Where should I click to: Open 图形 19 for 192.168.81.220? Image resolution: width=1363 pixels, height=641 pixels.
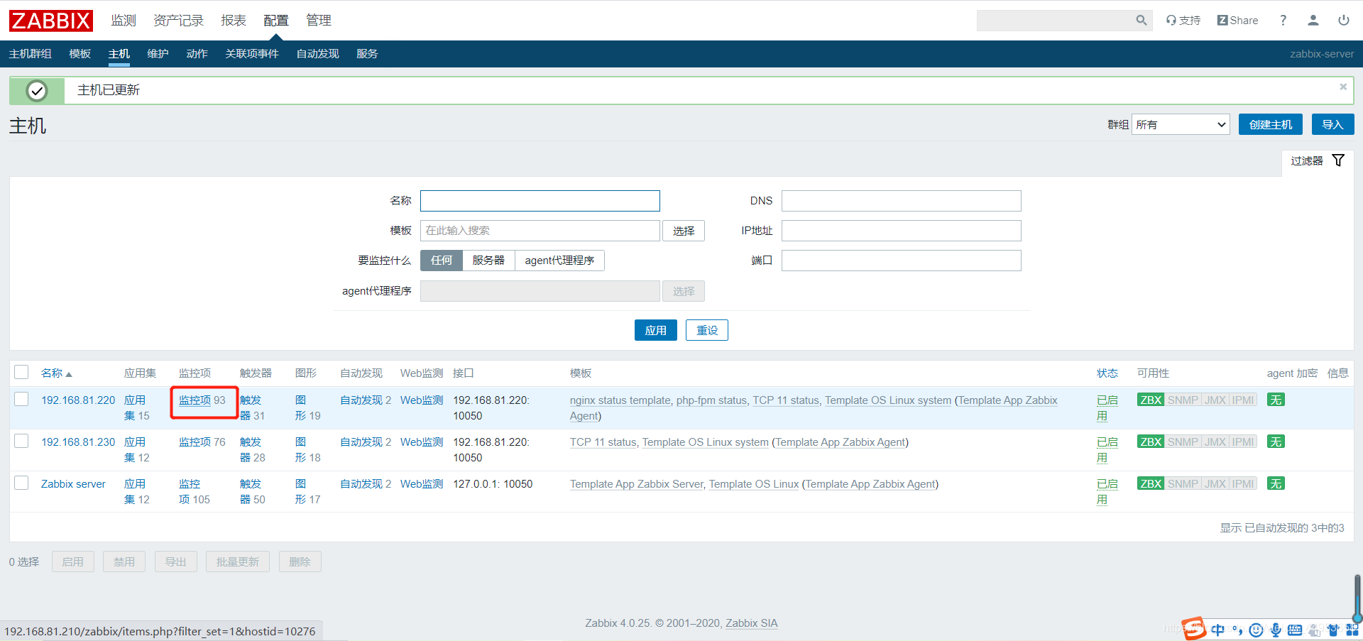point(308,408)
